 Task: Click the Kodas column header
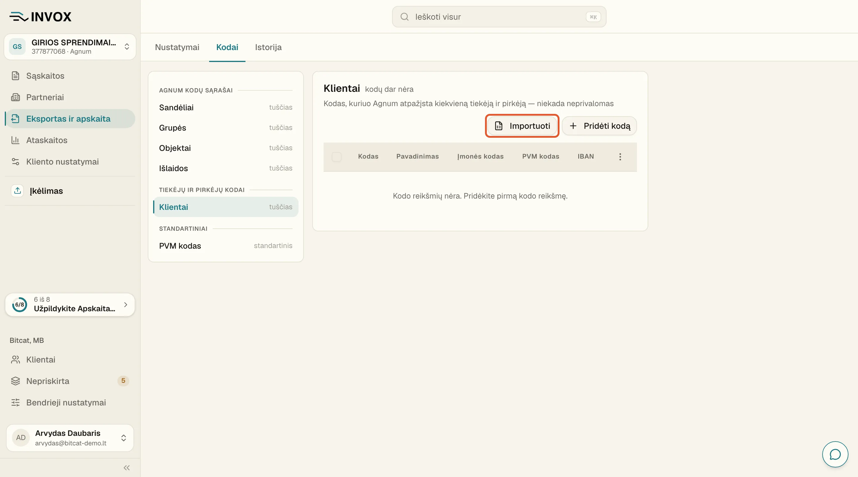(368, 156)
